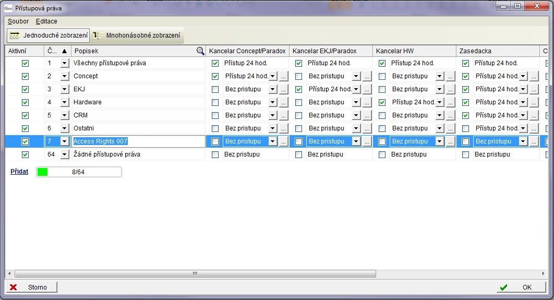The image size is (554, 300).
Task: Enable Kancelar HW checkbox for CRM row
Action: [x=382, y=115]
